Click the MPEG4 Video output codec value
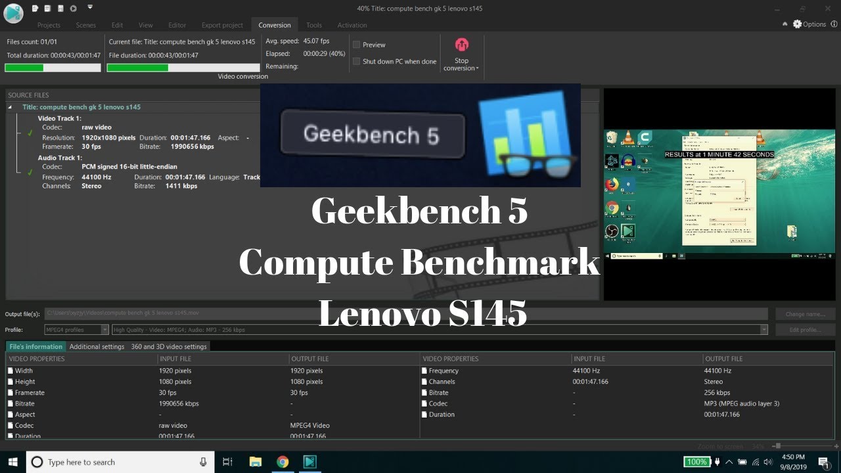 pos(310,426)
